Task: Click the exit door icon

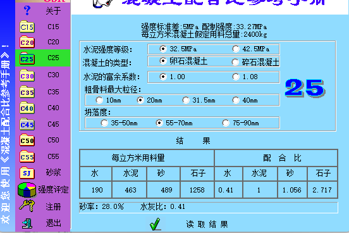Action: (27, 224)
